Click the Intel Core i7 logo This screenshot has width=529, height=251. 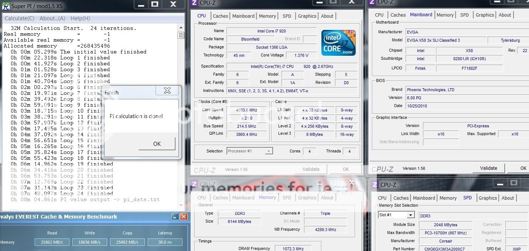(338, 43)
